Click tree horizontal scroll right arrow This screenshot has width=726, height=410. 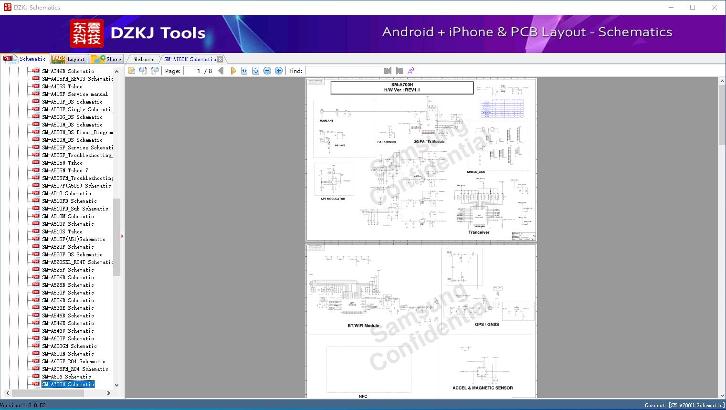[x=109, y=393]
